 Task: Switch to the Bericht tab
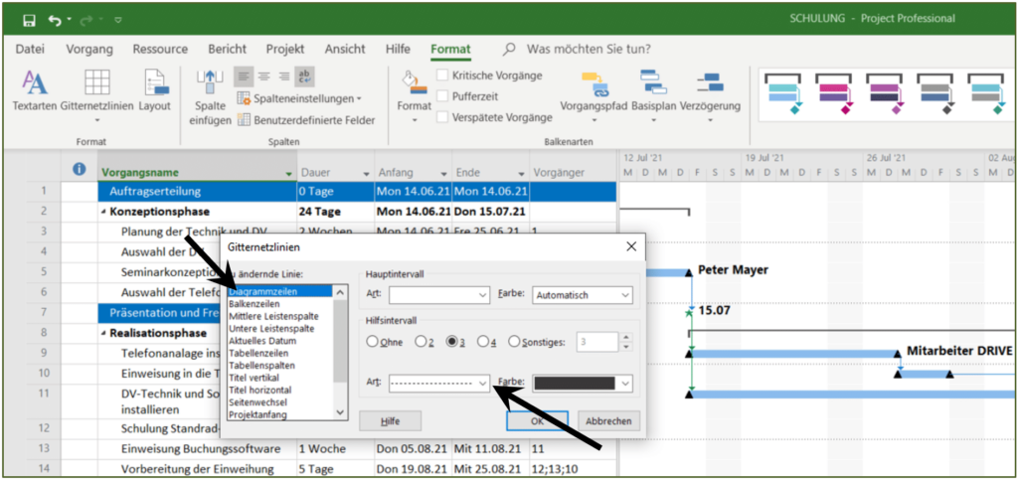coord(228,50)
